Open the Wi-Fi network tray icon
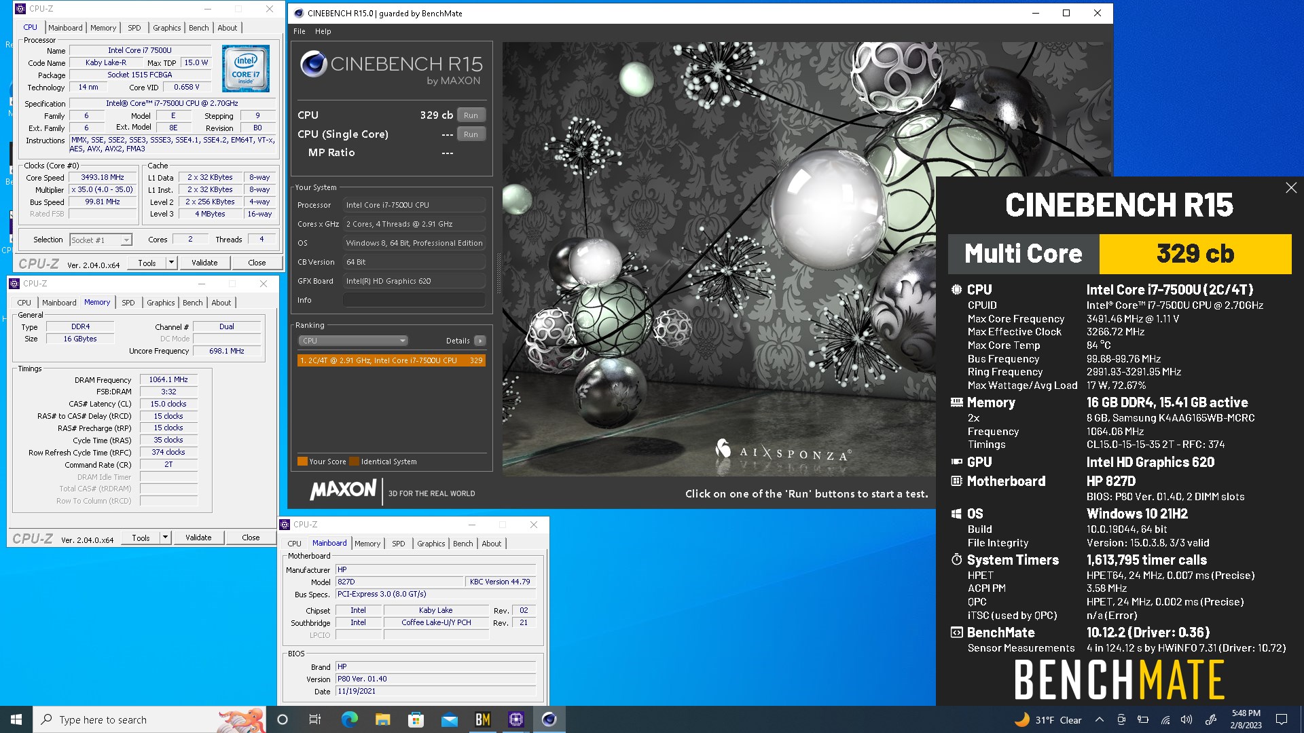The height and width of the screenshot is (733, 1304). coord(1165,719)
